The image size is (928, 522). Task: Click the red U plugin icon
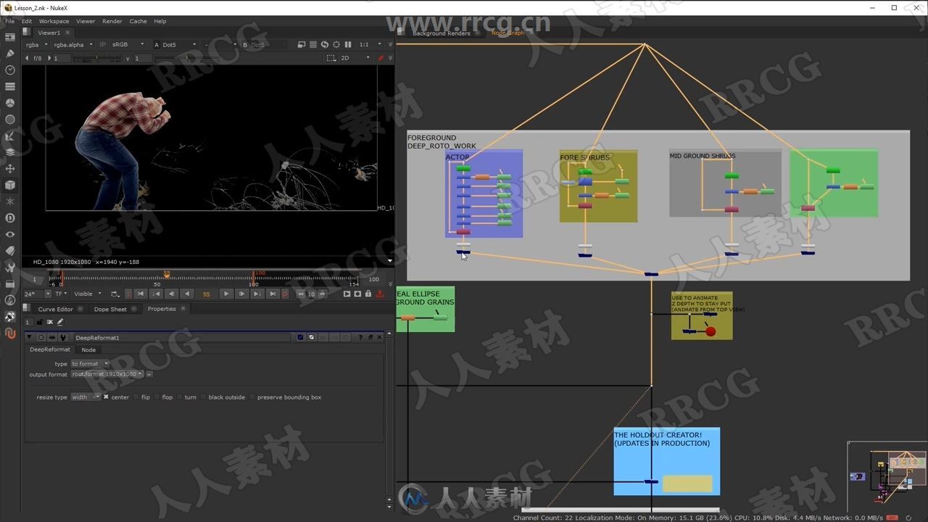click(10, 333)
